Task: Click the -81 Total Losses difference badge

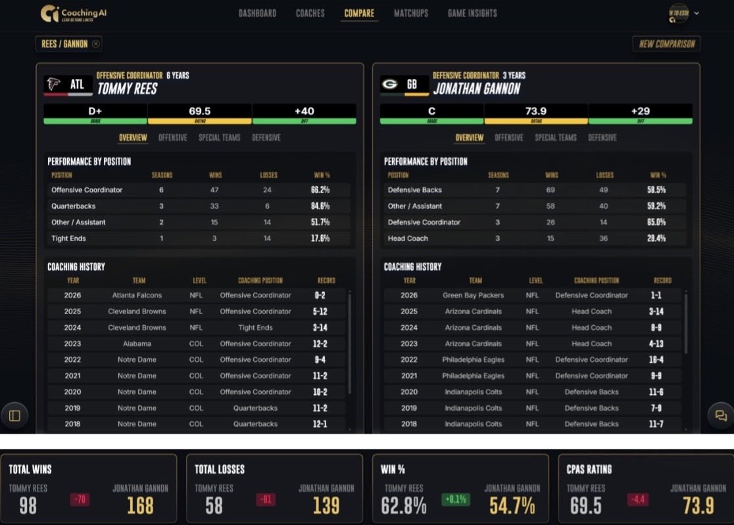Action: [266, 499]
